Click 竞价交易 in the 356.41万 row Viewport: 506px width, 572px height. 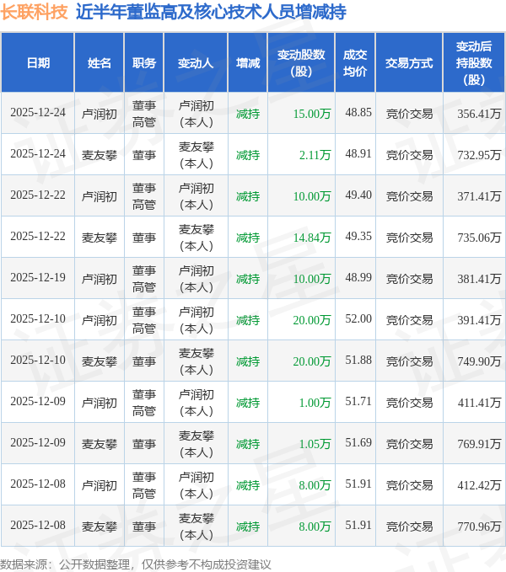[x=409, y=114]
